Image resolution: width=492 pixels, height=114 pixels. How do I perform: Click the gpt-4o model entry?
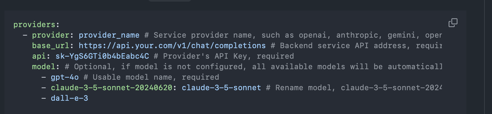(x=65, y=77)
